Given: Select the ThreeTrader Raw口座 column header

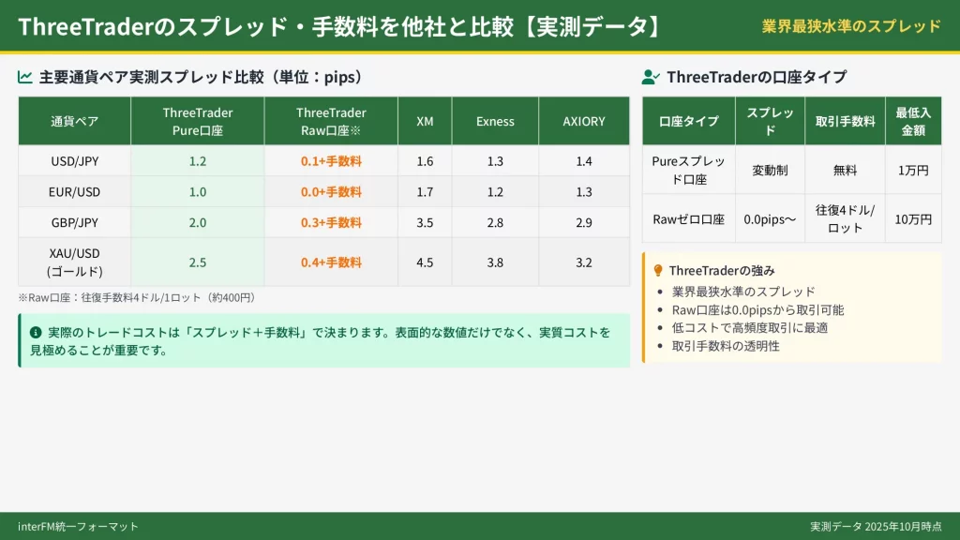Looking at the screenshot, I should 331,121.
